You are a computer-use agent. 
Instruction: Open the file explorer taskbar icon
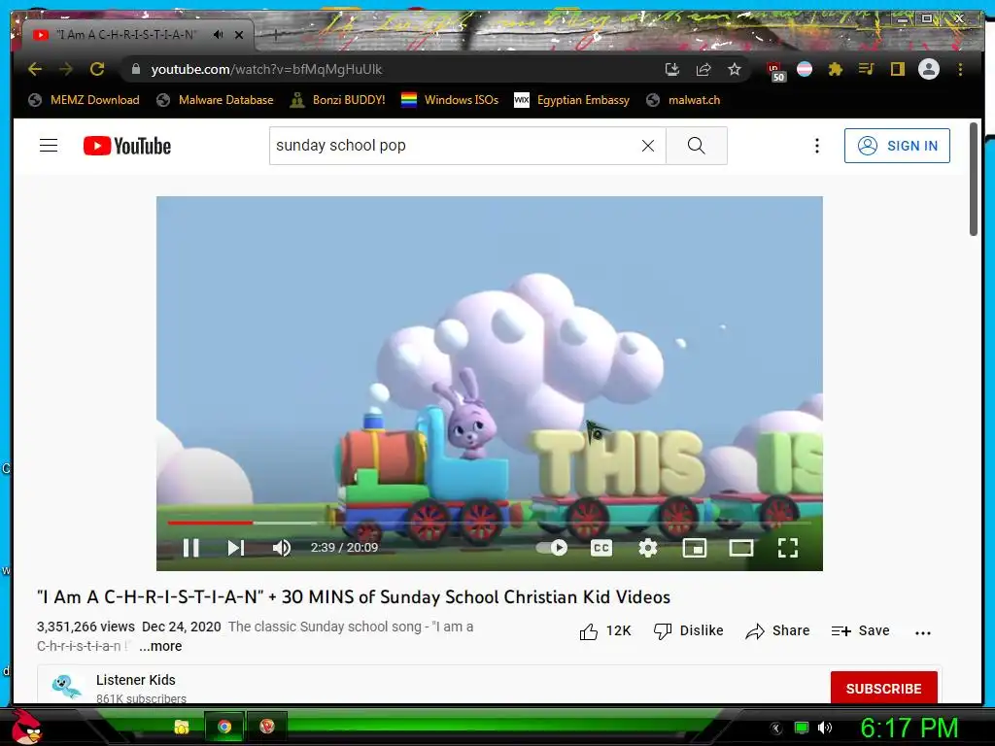(182, 727)
